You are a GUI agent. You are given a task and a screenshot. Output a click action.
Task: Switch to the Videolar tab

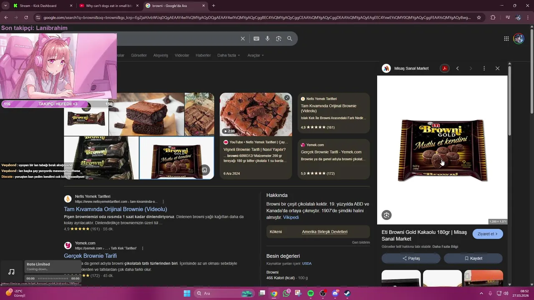(x=182, y=55)
